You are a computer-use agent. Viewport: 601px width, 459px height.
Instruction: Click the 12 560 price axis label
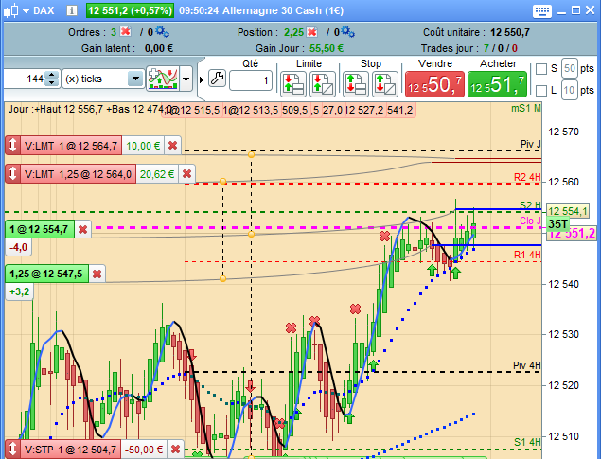(x=563, y=182)
